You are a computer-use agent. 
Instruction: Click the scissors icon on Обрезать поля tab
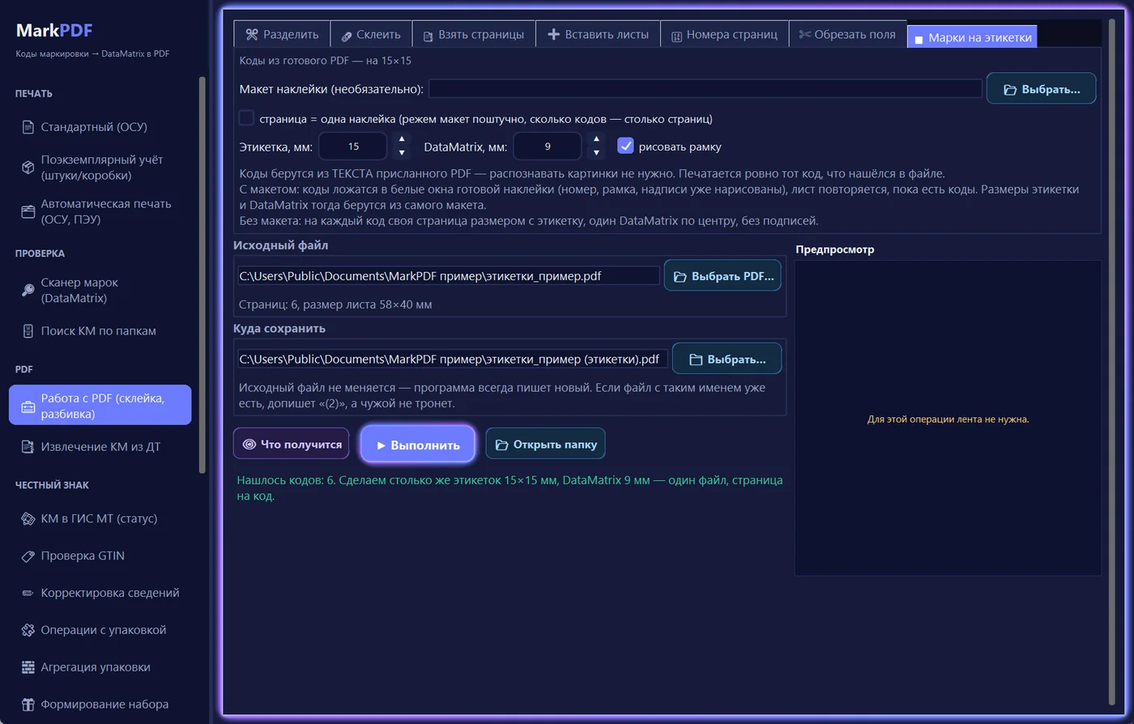pyautogui.click(x=804, y=35)
